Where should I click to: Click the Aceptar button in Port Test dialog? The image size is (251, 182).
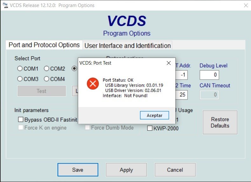[x=154, y=115]
